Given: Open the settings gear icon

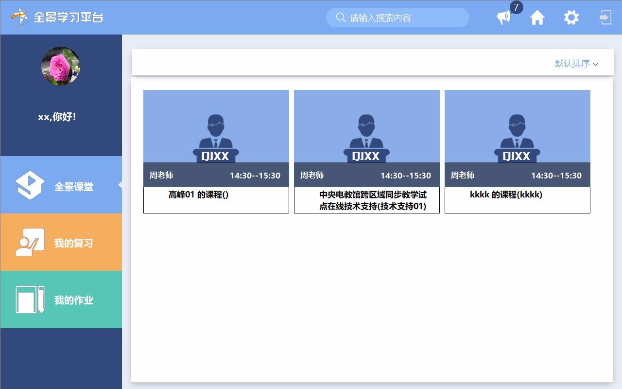Looking at the screenshot, I should (x=571, y=17).
